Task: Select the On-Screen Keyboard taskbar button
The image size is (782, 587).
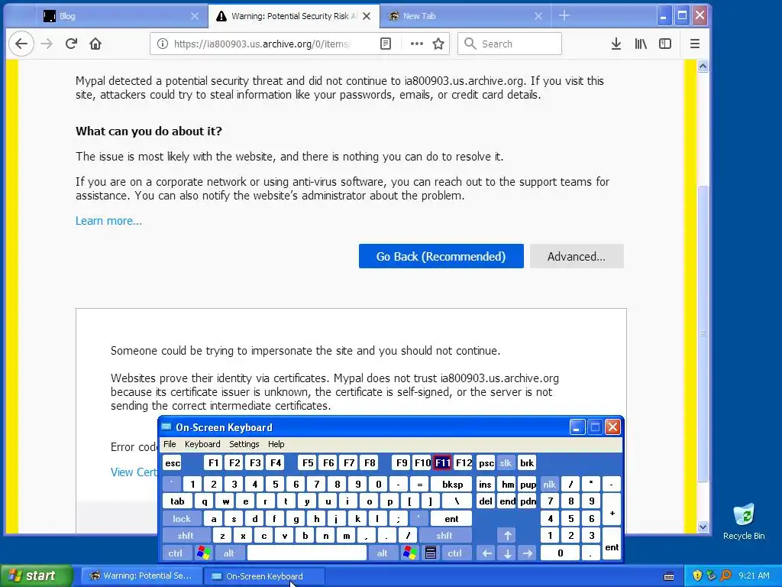Action: [264, 576]
